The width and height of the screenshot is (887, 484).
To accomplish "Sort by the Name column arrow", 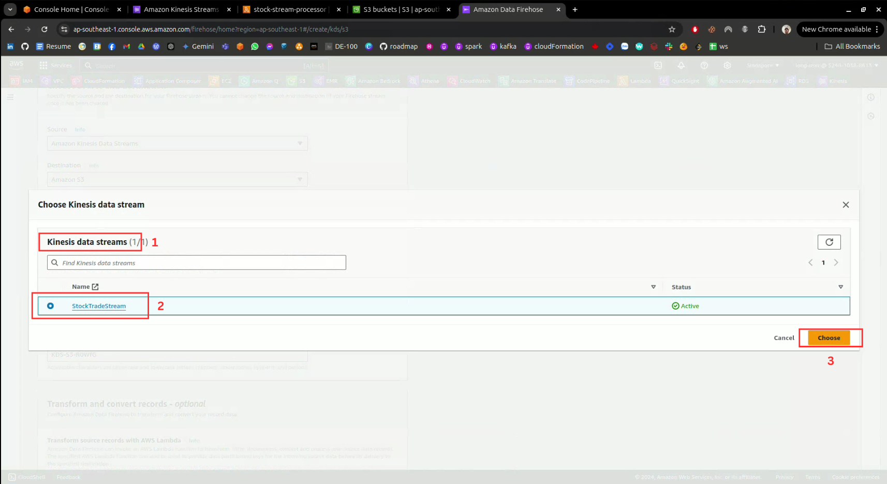I will (x=653, y=287).
